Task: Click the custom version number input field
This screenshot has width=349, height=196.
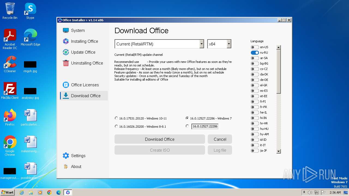Action: (205, 126)
